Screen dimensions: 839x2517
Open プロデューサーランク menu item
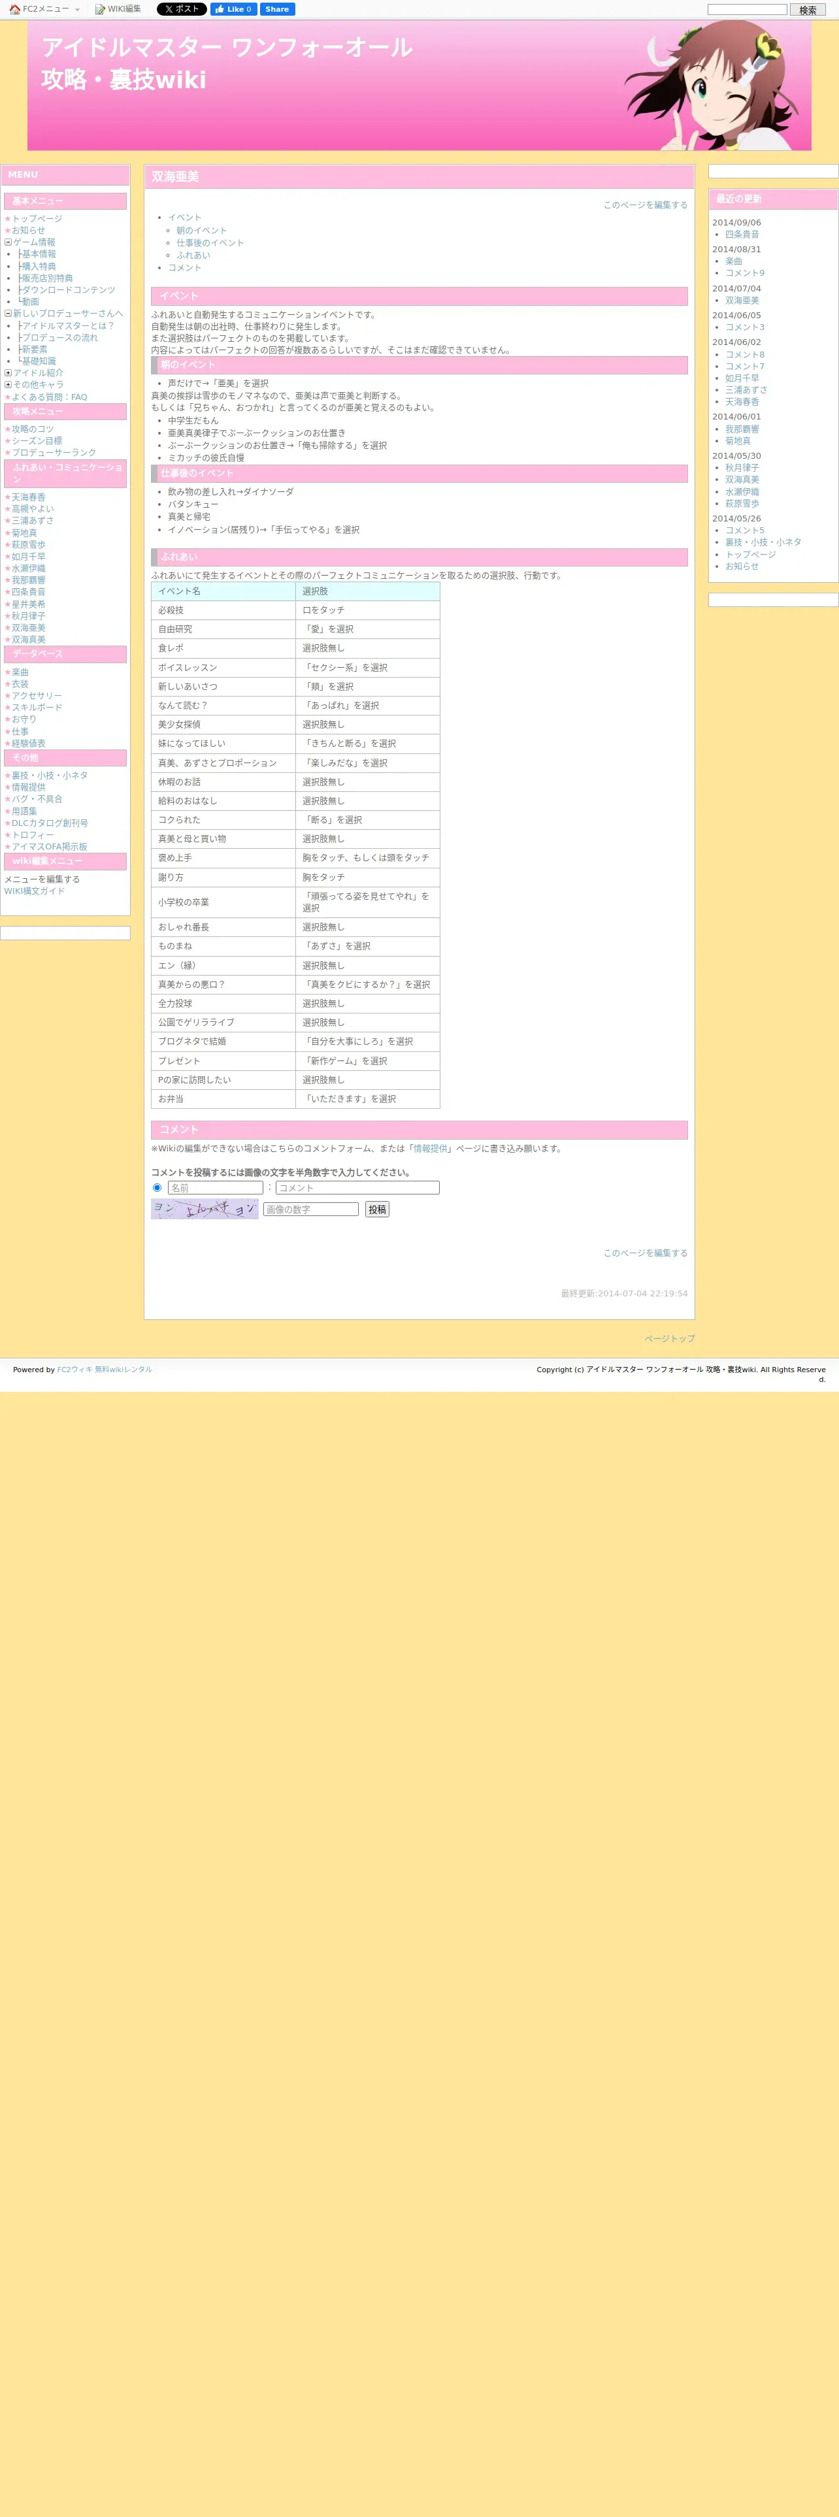click(54, 452)
